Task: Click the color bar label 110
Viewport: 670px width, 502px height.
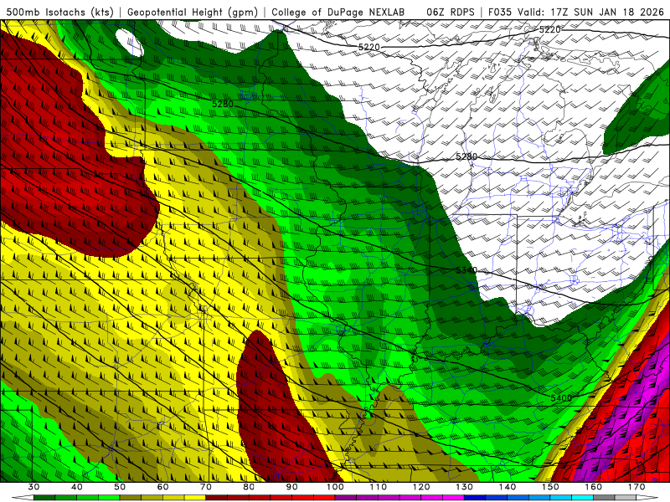Action: [x=379, y=487]
